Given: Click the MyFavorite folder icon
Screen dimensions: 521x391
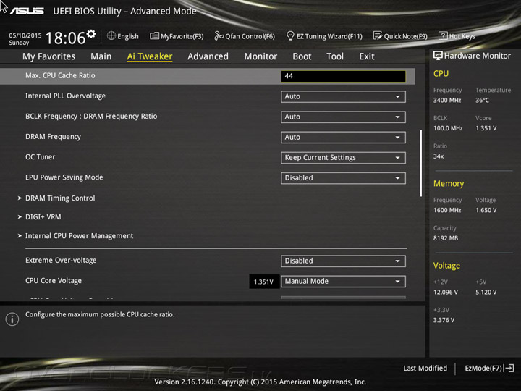Looking at the screenshot, I should point(154,35).
